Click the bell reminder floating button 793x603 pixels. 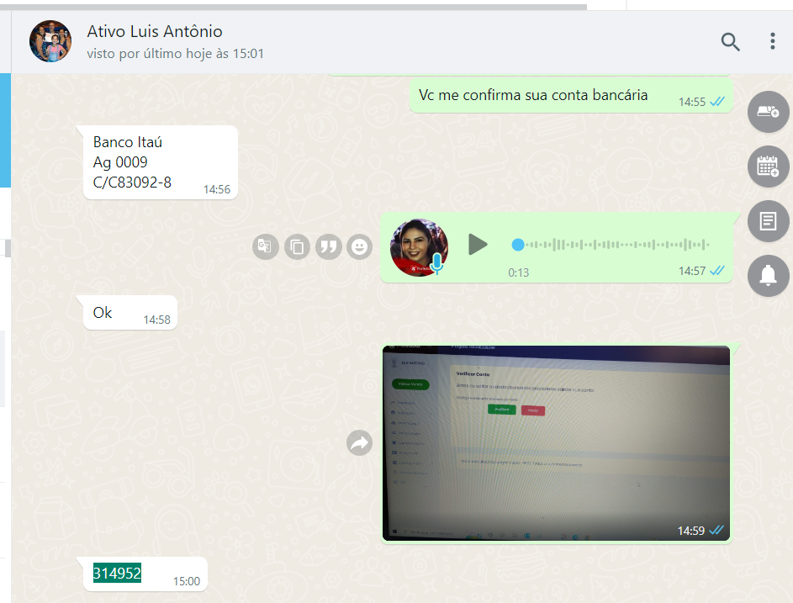(x=768, y=276)
